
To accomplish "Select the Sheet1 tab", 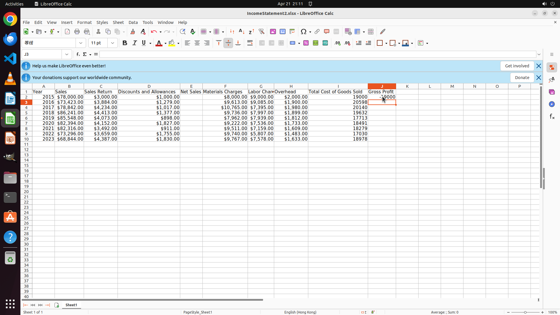I will 71,305.
